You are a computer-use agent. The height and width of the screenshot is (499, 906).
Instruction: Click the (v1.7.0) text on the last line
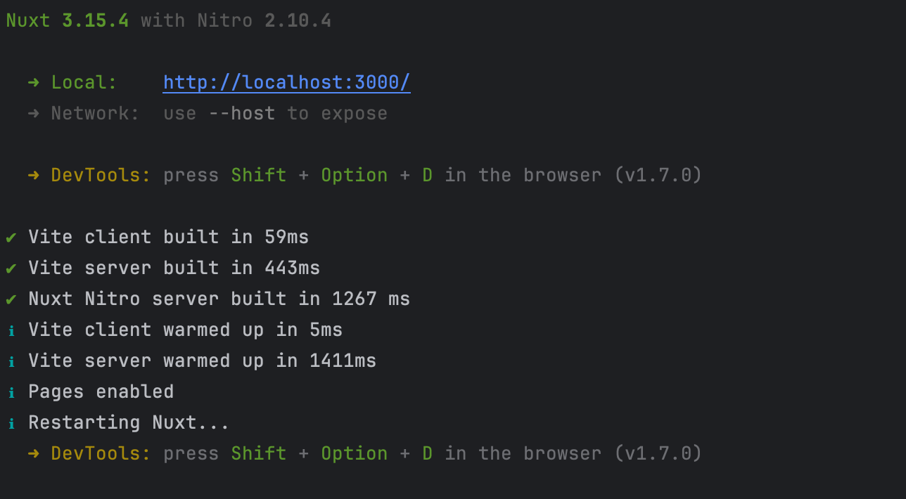tap(658, 454)
